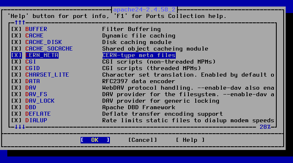
Task: Open the Help button for port info
Action: click(190, 140)
